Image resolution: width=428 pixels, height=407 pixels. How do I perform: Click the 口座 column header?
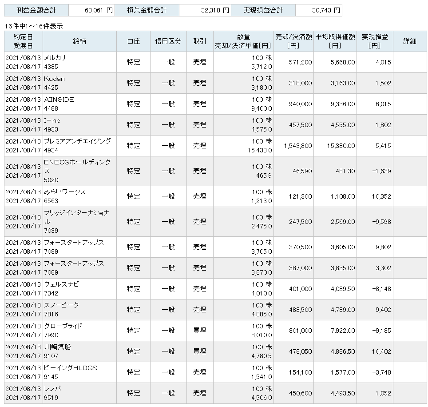(x=133, y=41)
